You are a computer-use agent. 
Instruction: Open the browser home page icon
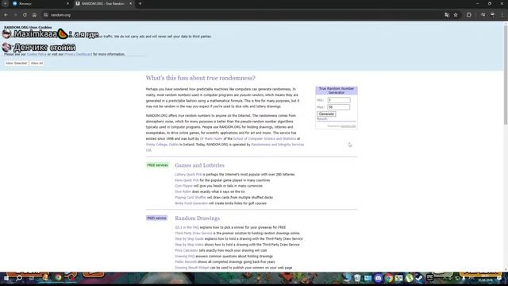[x=34, y=15]
